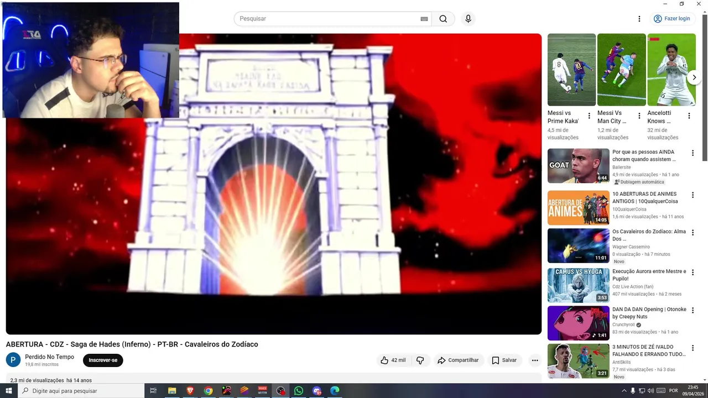Open Google Chrome from taskbar
This screenshot has width=708, height=398.
[208, 391]
